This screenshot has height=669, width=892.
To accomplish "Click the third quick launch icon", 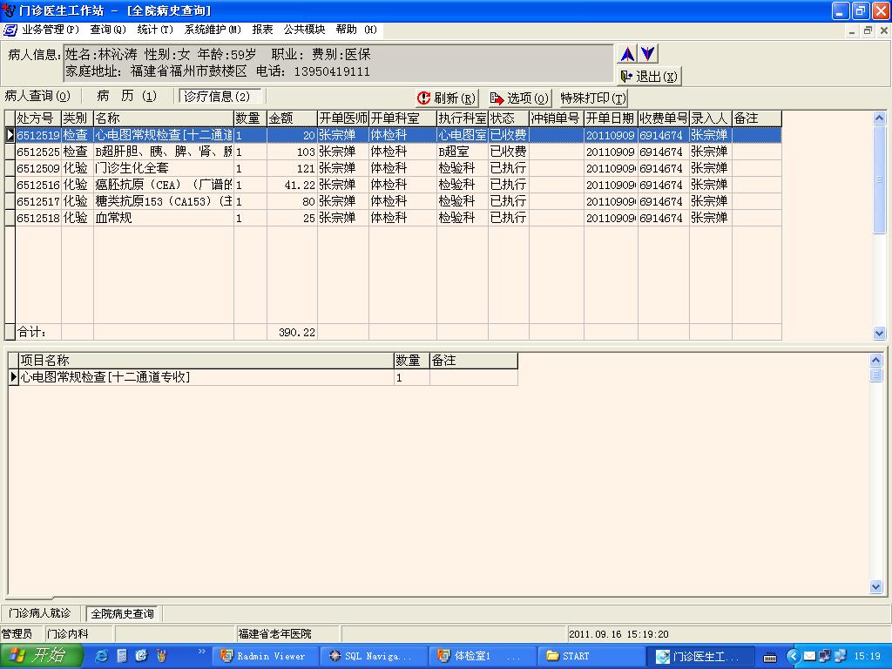I will click(x=142, y=656).
